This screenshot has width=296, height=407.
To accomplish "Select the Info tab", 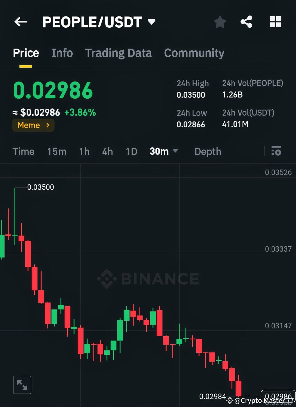I will (x=62, y=53).
